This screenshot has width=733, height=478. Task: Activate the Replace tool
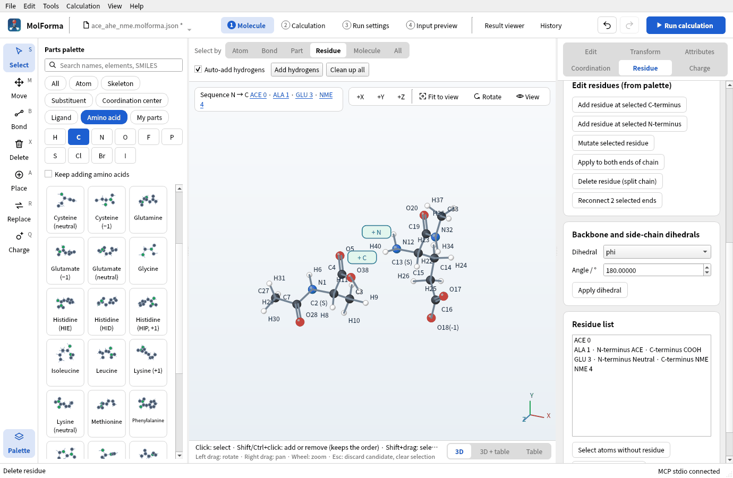pyautogui.click(x=19, y=211)
